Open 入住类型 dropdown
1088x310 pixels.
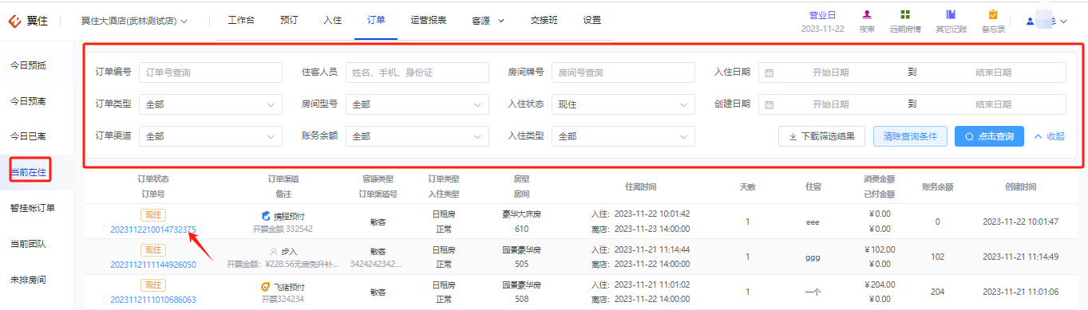pos(623,136)
